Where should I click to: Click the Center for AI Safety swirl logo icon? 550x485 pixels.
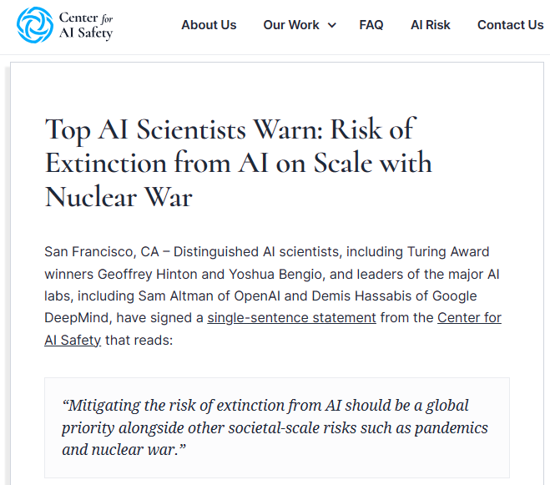coord(34,25)
